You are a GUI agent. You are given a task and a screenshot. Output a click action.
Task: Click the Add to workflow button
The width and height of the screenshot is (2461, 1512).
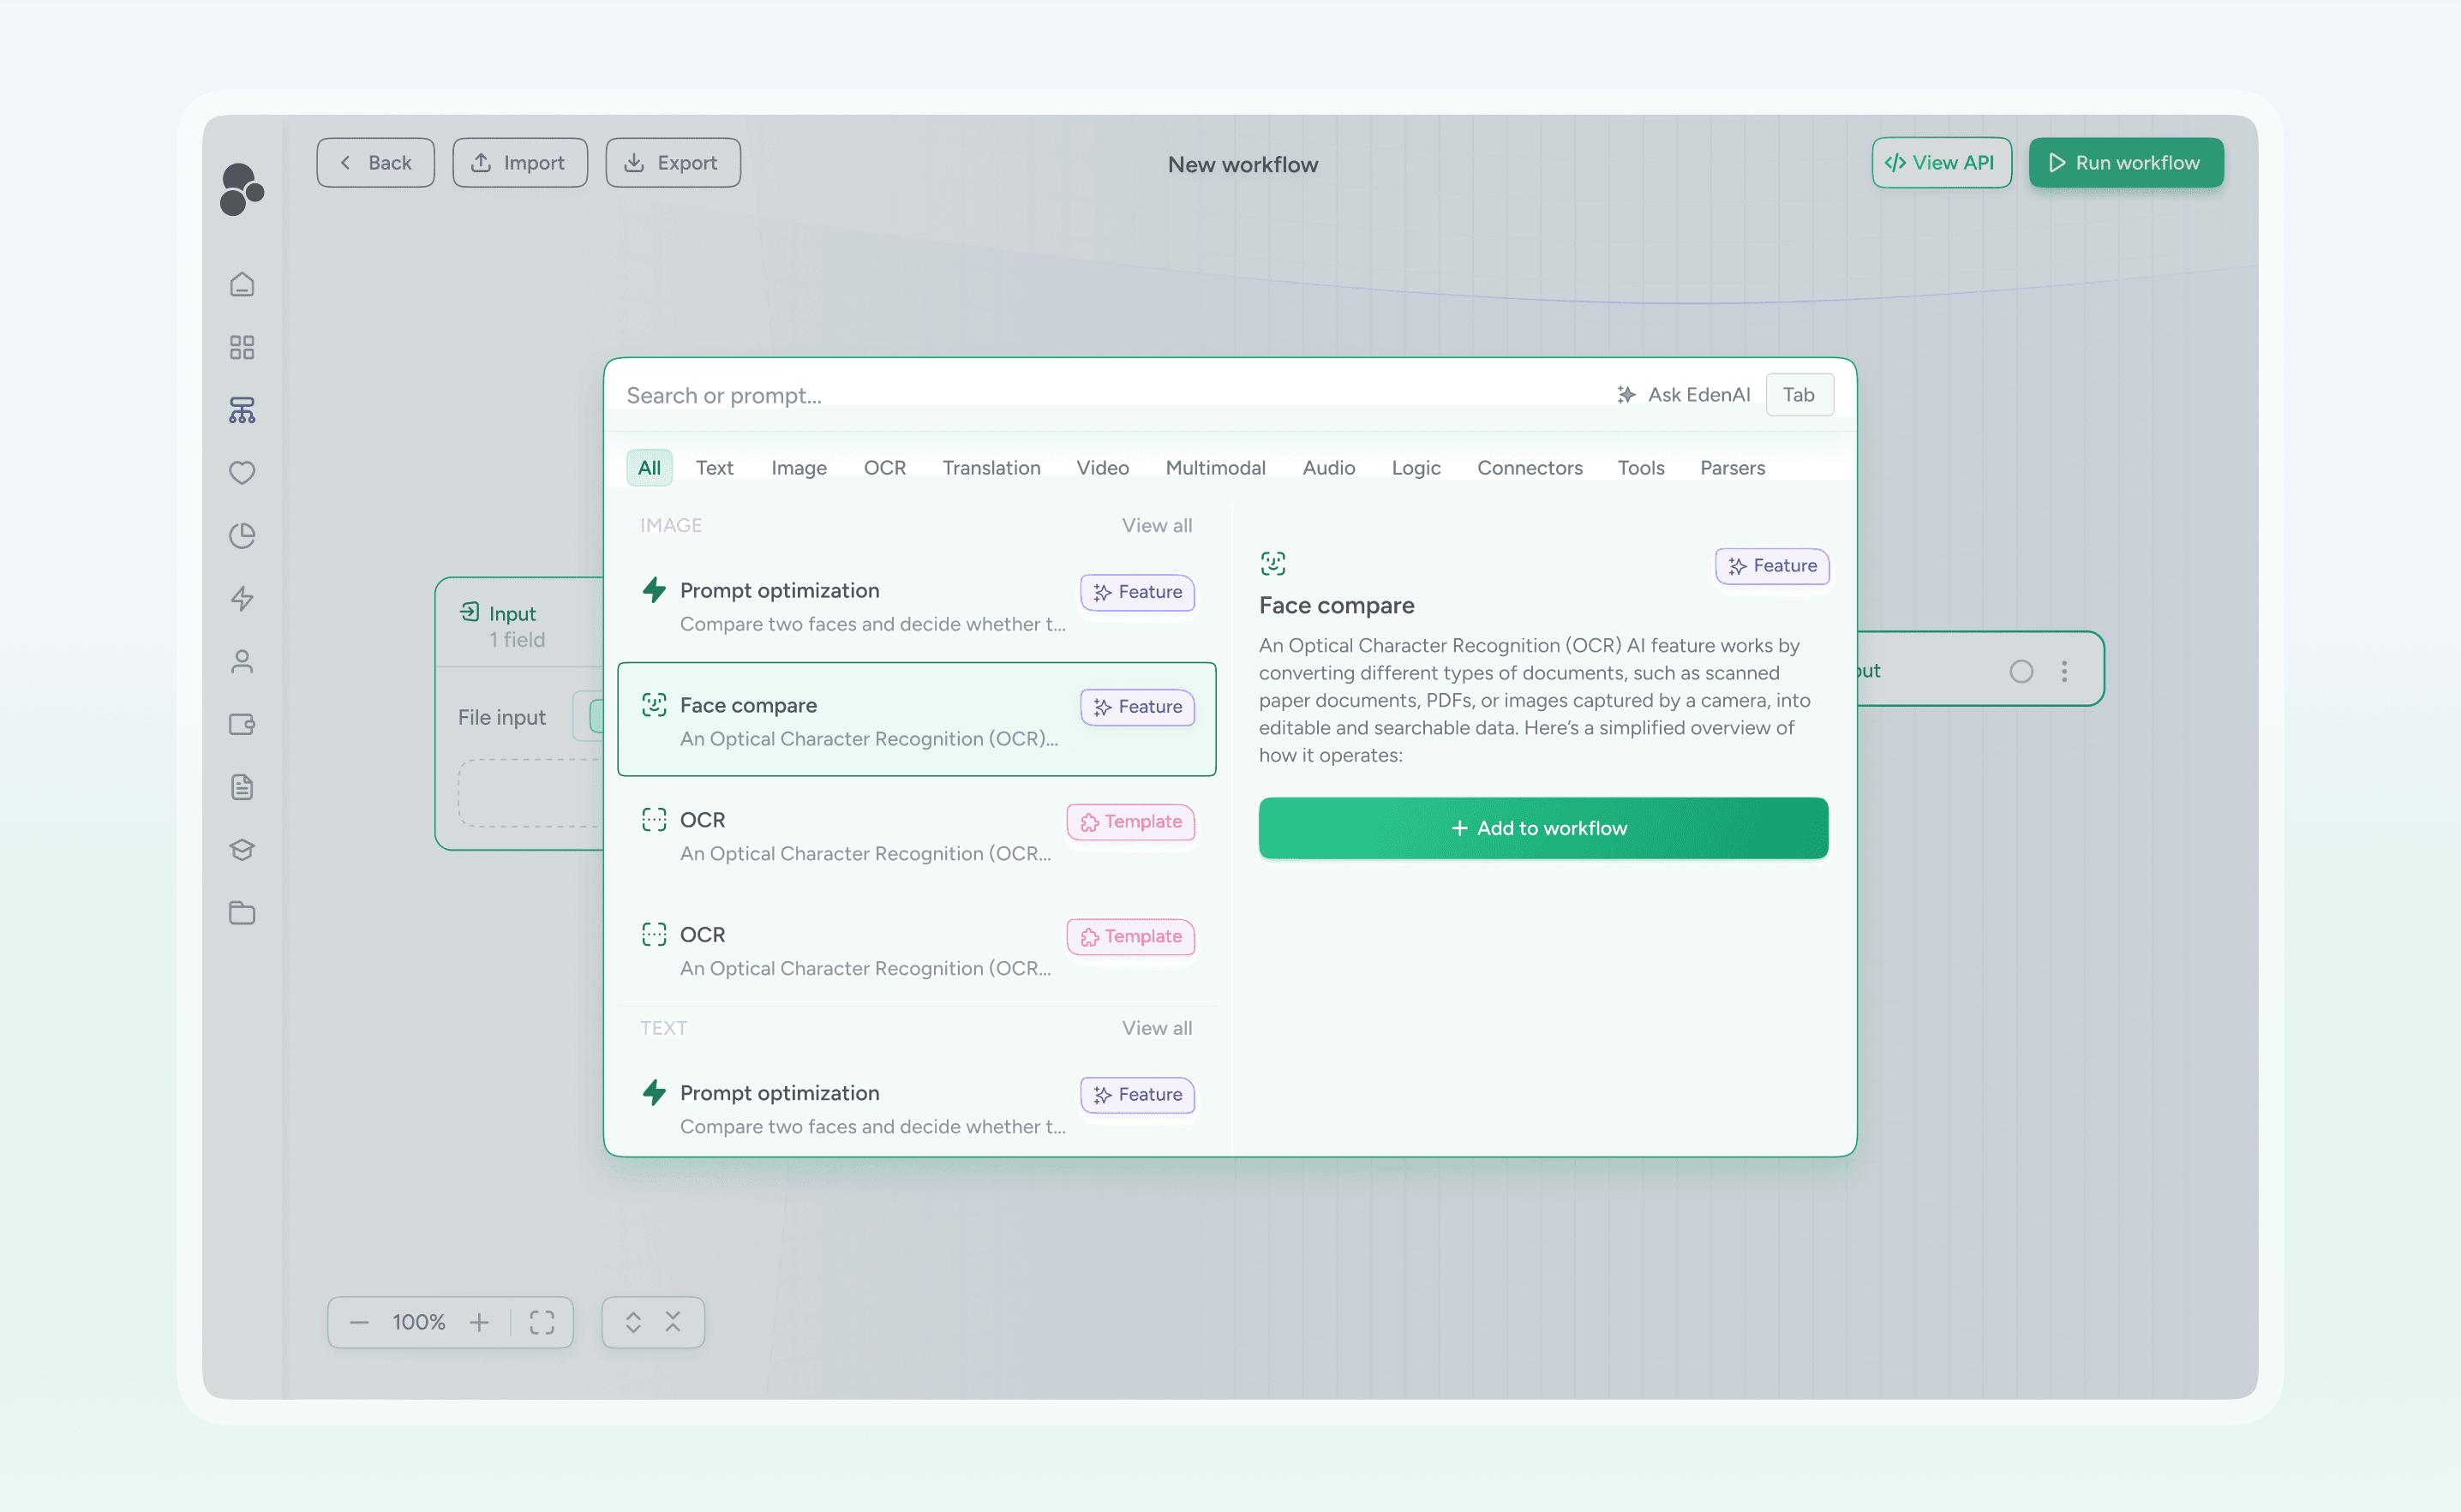click(1542, 828)
